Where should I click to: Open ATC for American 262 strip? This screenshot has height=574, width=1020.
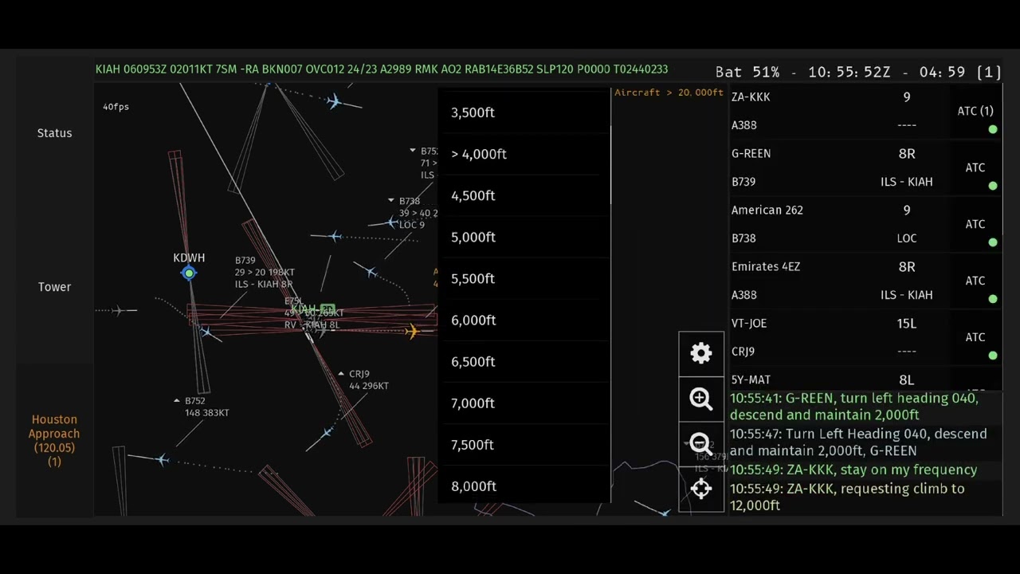click(975, 225)
